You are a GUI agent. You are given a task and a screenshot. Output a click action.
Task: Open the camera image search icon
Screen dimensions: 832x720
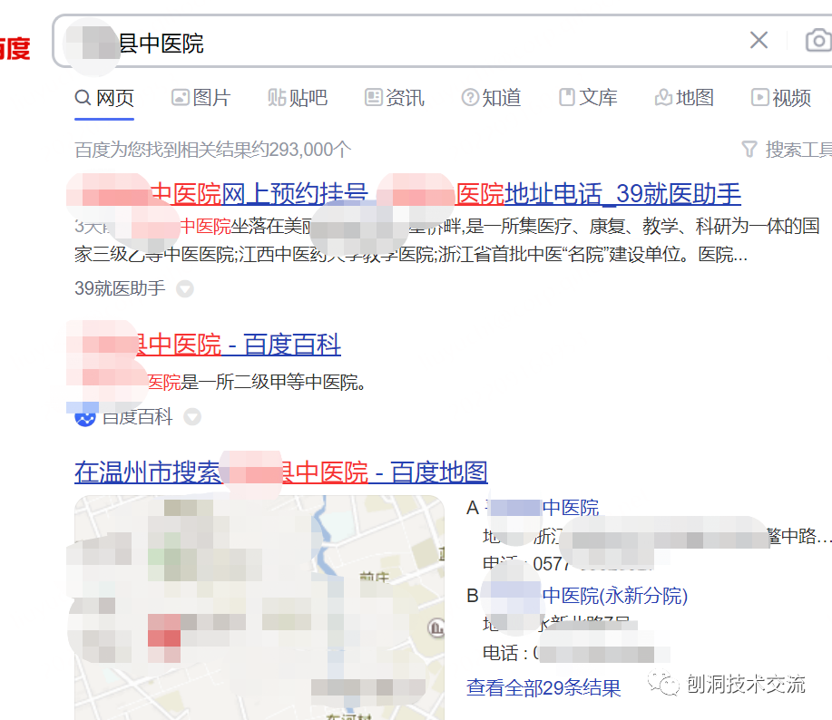(818, 40)
